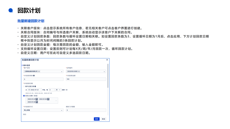230x129 pixels.
Task: Click the cycle interval number field
Action: (x=52, y=90)
